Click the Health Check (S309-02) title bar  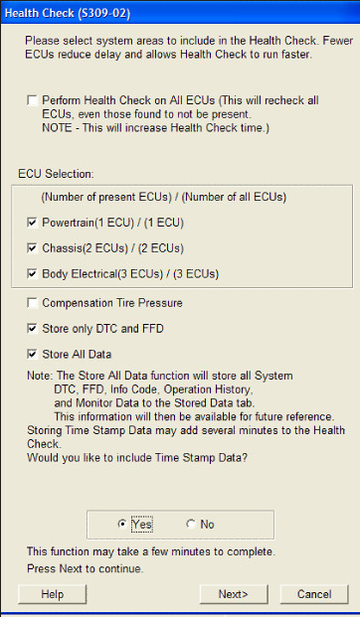click(180, 13)
